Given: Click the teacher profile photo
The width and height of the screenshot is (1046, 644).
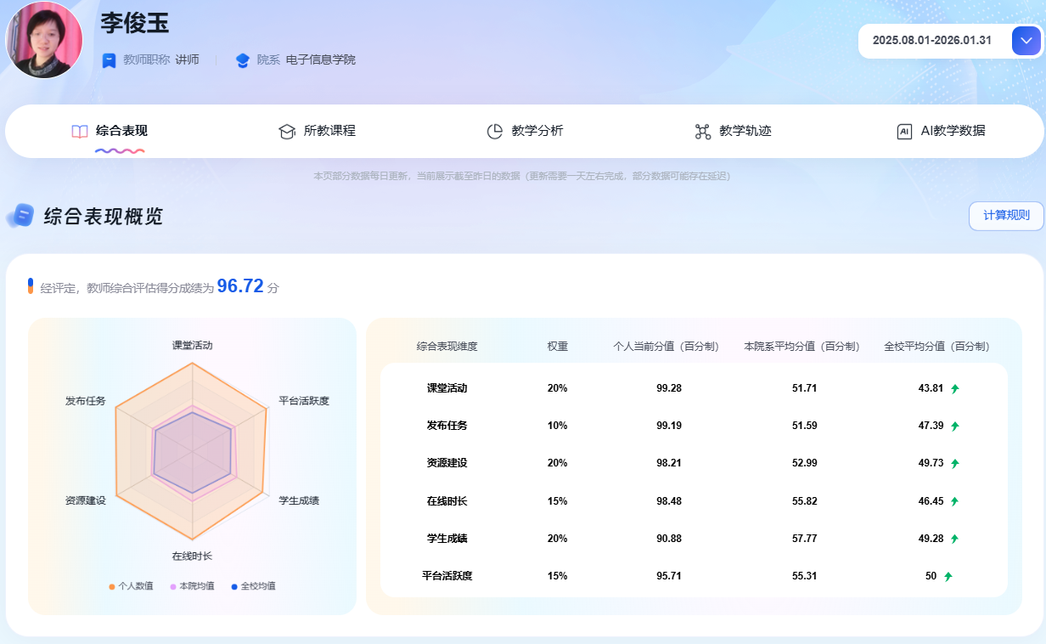Looking at the screenshot, I should pyautogui.click(x=44, y=39).
